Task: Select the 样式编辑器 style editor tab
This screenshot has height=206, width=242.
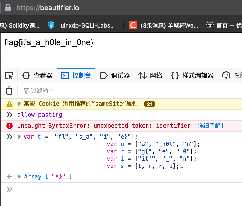Action: (x=192, y=76)
